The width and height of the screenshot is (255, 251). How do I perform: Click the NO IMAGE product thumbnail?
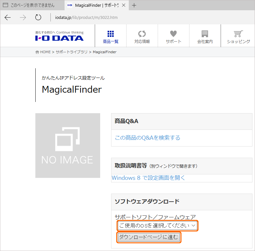click(x=68, y=146)
